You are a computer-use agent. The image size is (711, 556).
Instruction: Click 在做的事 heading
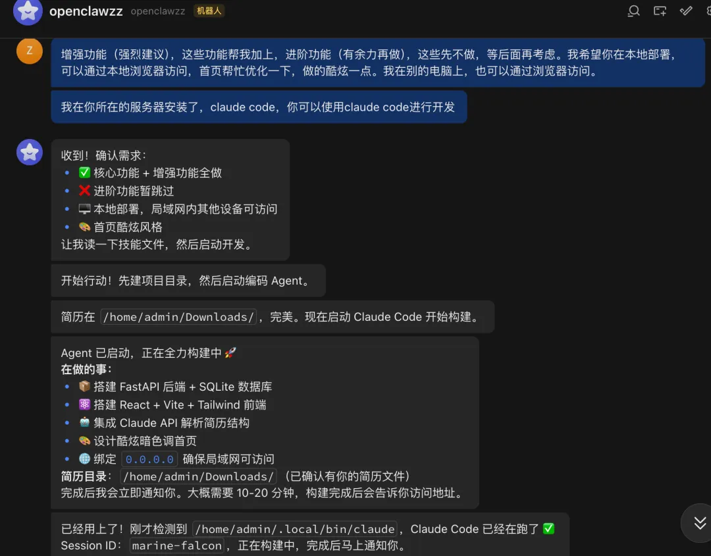pyautogui.click(x=86, y=370)
